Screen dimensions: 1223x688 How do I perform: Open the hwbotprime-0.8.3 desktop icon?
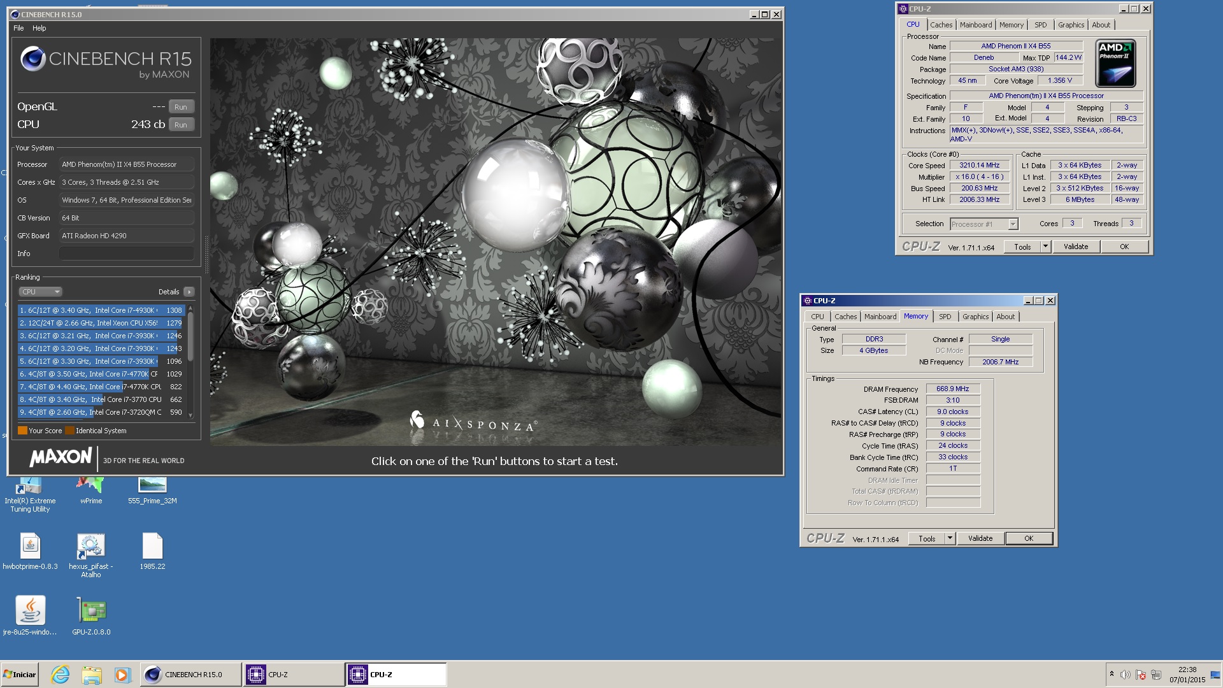[x=30, y=551]
